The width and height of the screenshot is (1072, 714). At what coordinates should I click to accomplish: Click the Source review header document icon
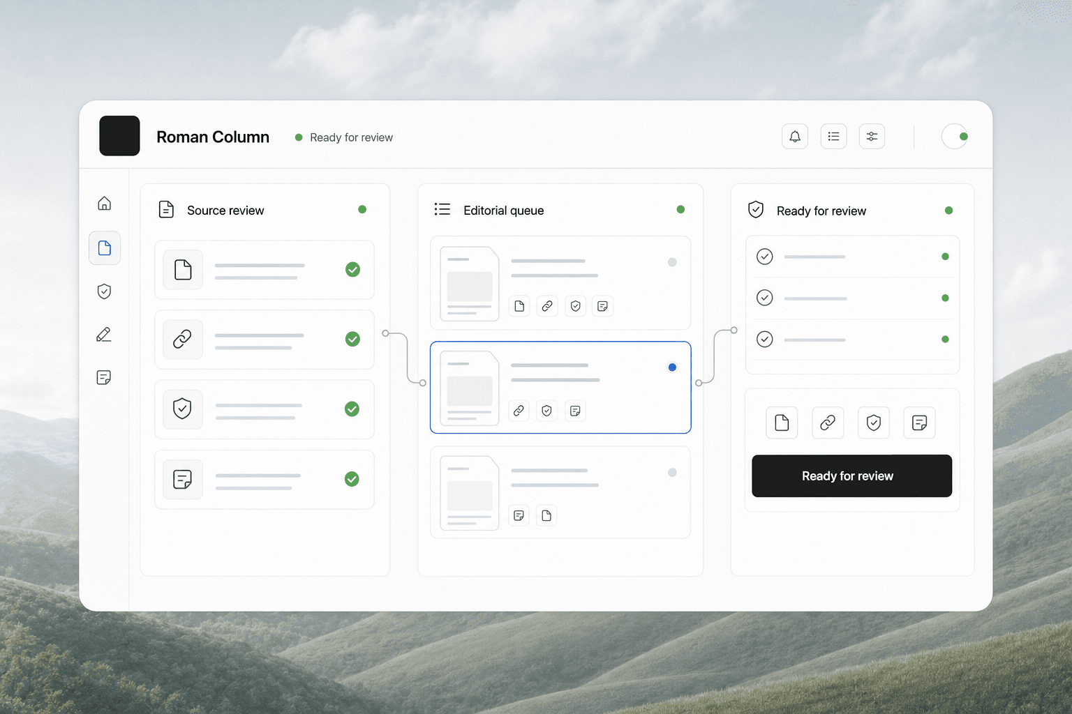click(x=166, y=209)
